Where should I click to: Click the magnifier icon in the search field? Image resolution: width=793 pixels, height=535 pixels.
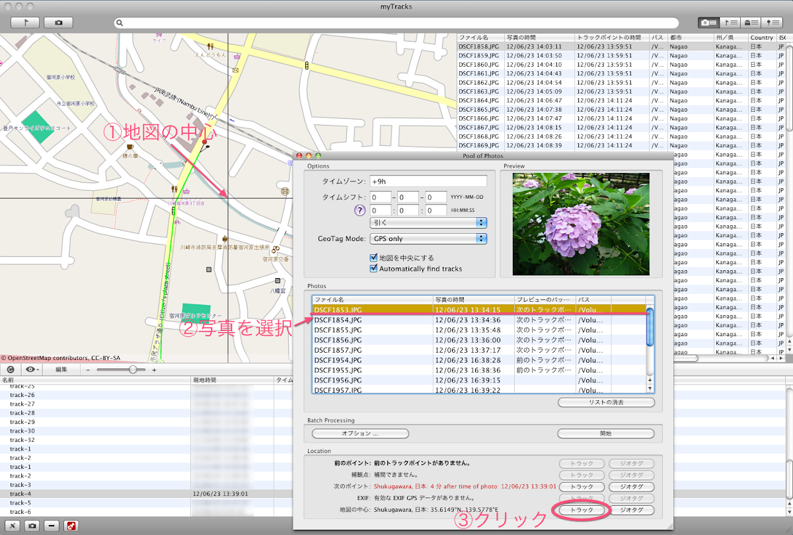tap(120, 22)
